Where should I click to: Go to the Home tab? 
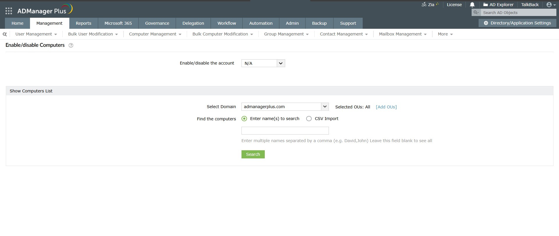pos(17,23)
